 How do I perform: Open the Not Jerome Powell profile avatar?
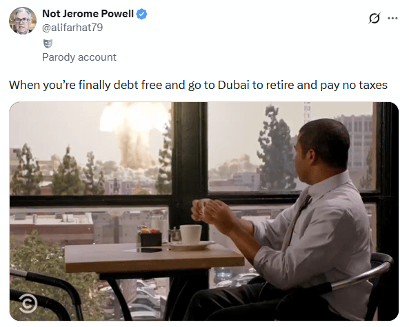tap(23, 21)
